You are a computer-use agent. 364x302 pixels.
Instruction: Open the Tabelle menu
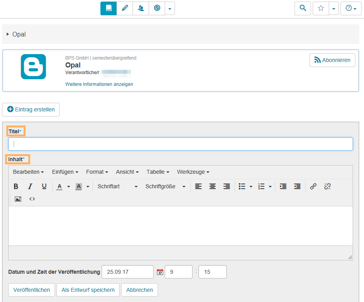(158, 172)
